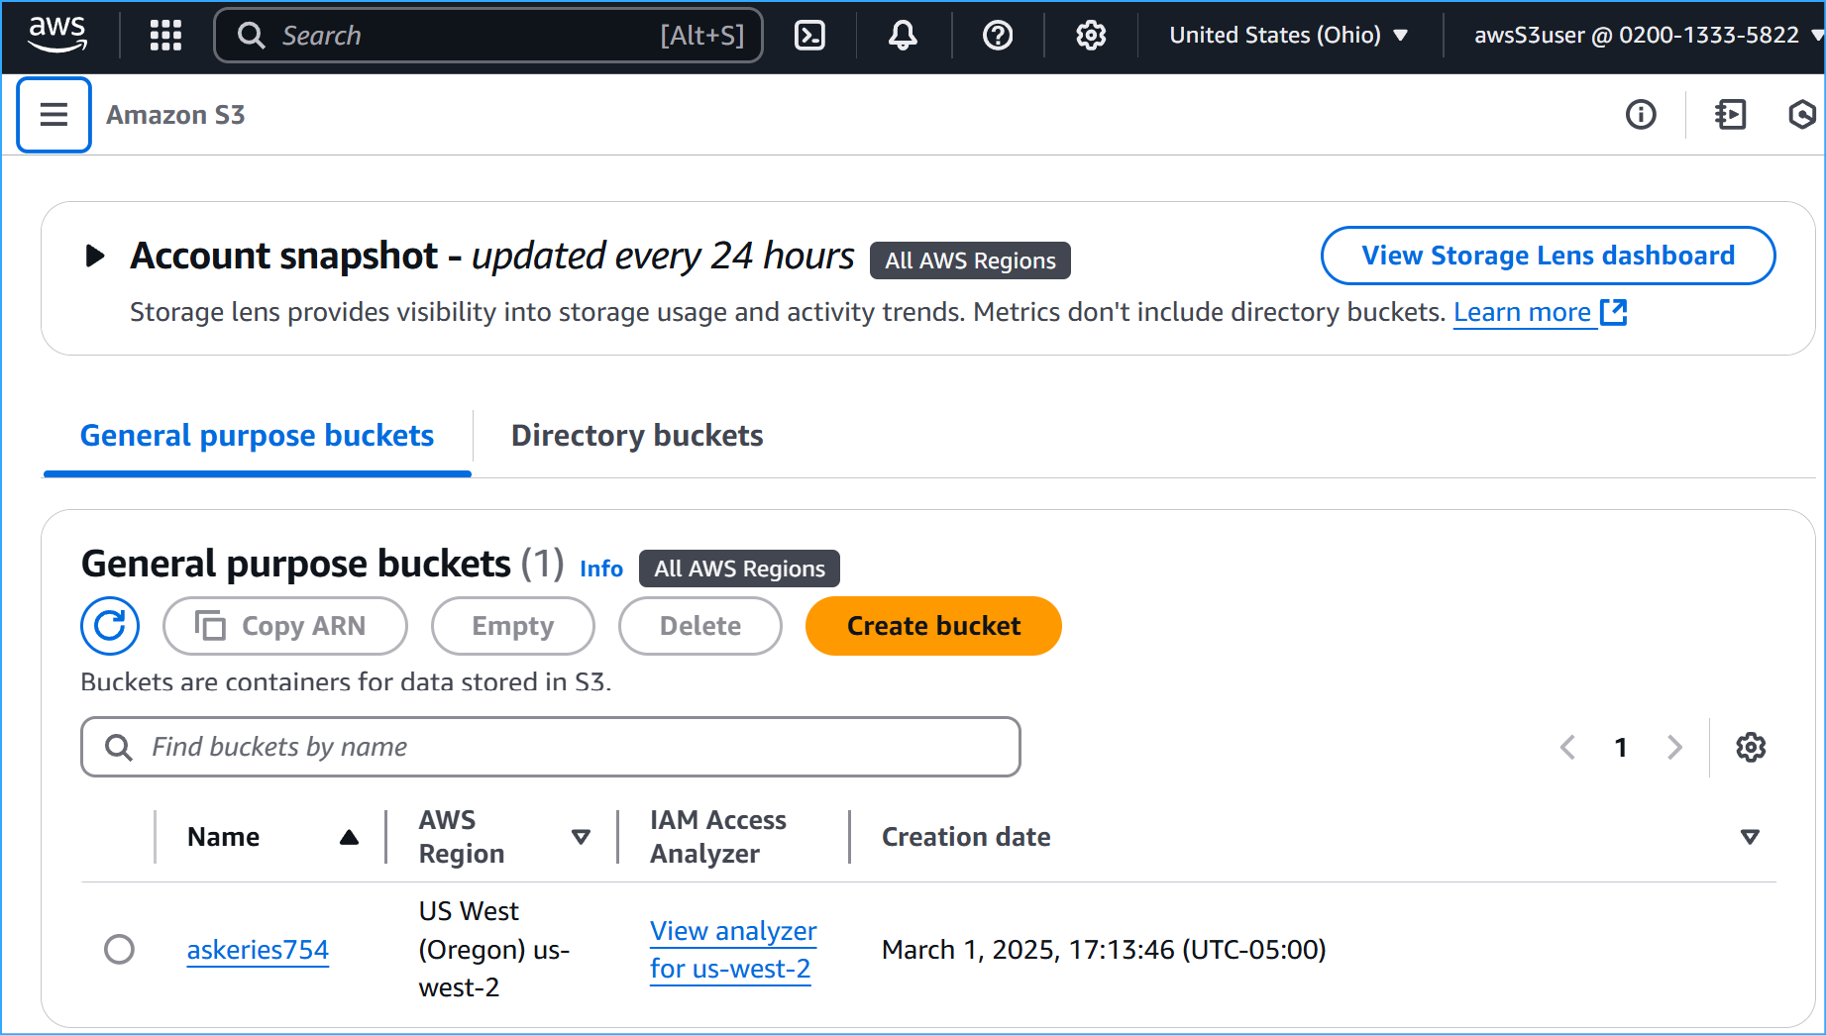
Task: Open table preferences gear
Action: 1750,747
